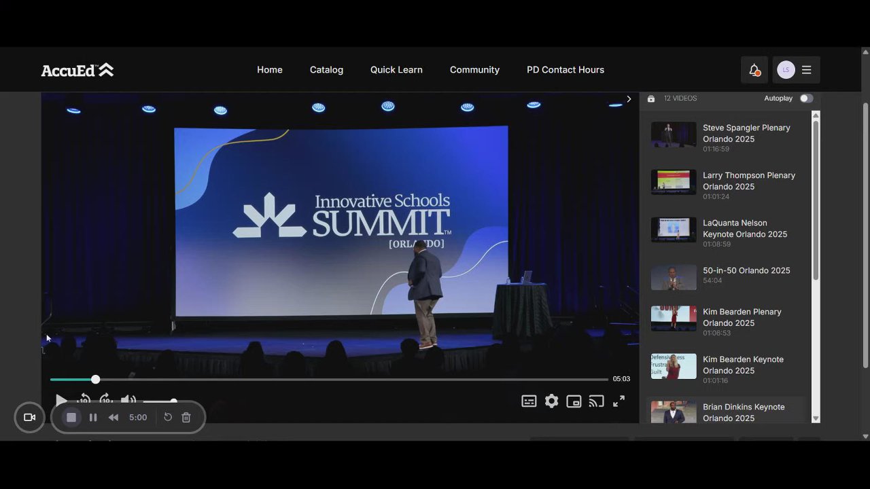870x489 pixels.
Task: Enable picture-in-picture mode
Action: point(574,401)
